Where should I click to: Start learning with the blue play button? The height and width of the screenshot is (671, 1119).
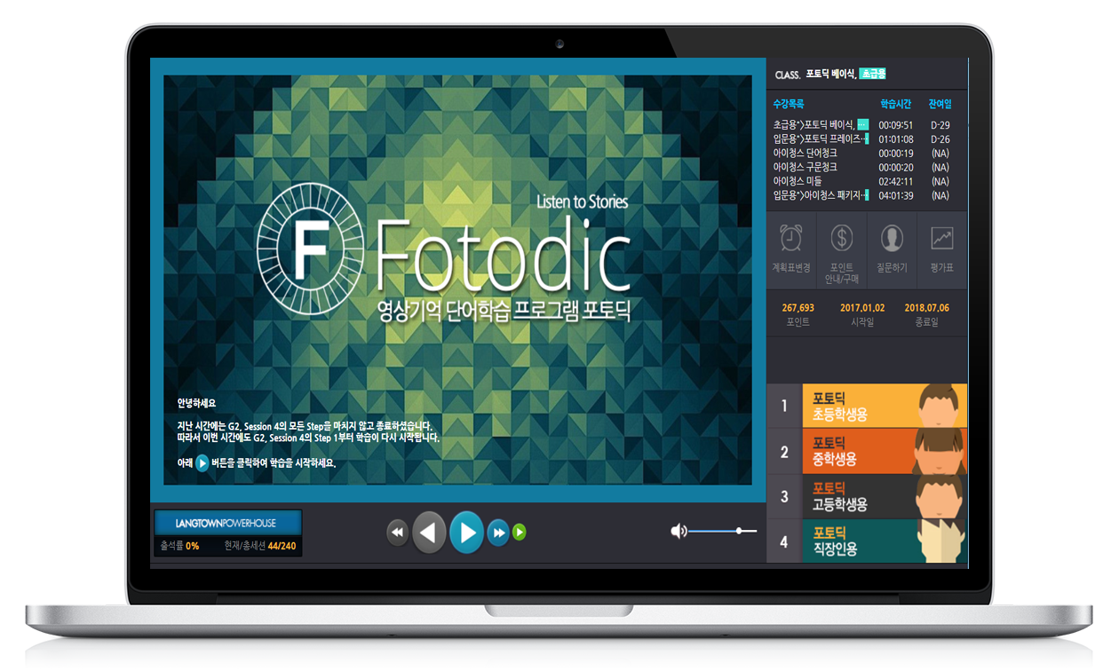467,533
